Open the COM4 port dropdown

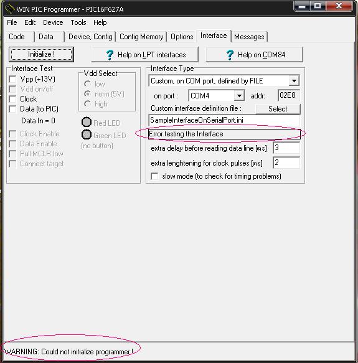click(x=239, y=95)
